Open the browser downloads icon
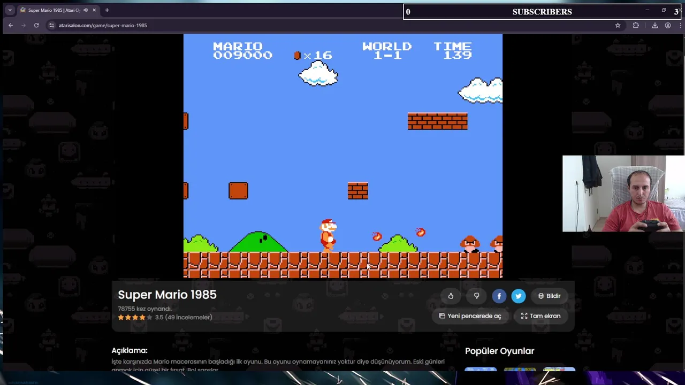Screen dimensions: 685x385 [654, 25]
